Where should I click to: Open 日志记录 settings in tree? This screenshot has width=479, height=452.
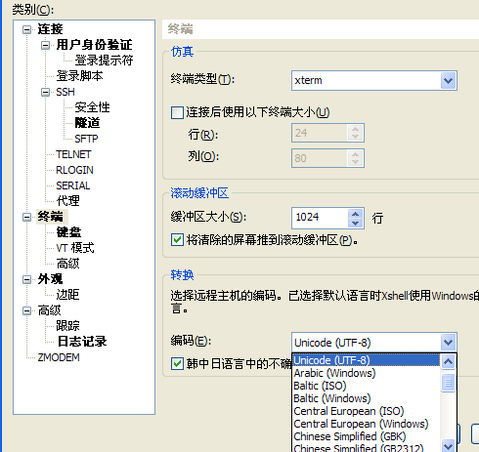click(x=82, y=342)
